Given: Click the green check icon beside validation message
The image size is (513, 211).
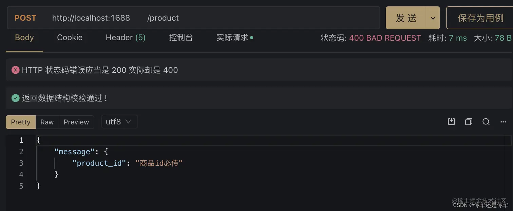Looking at the screenshot, I should pyautogui.click(x=15, y=98).
